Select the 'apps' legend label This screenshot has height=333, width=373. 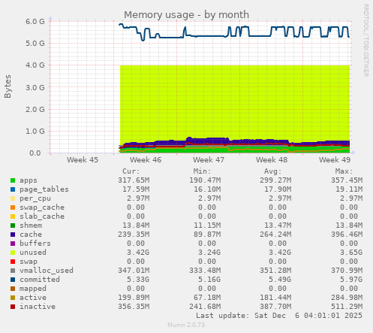[29, 180]
